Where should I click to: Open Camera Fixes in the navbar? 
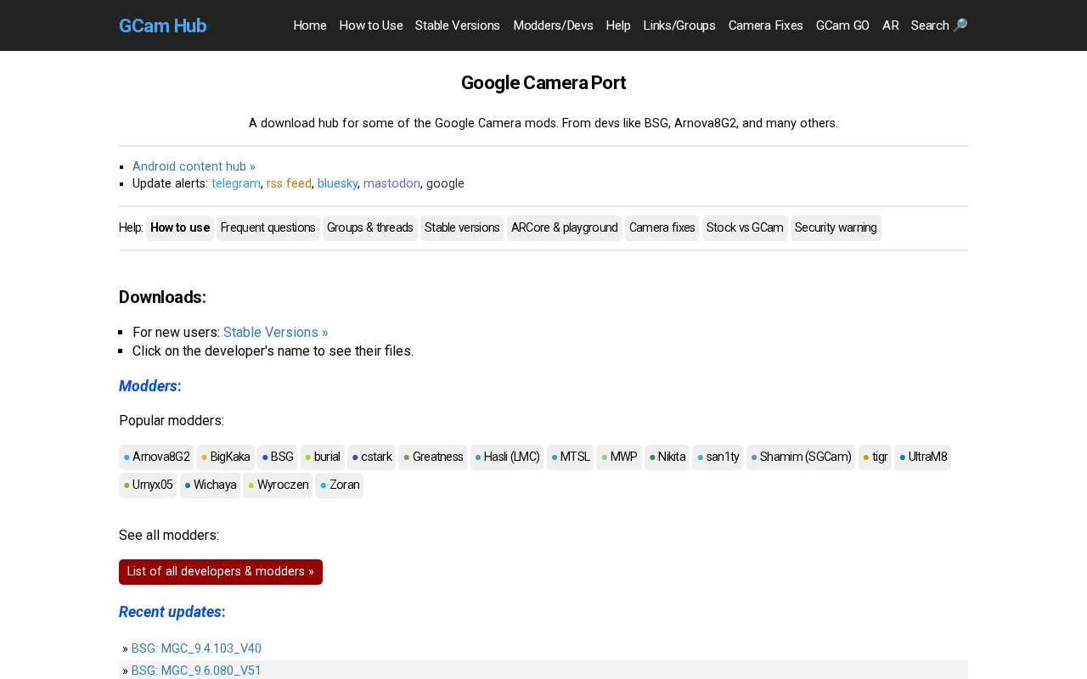(766, 25)
